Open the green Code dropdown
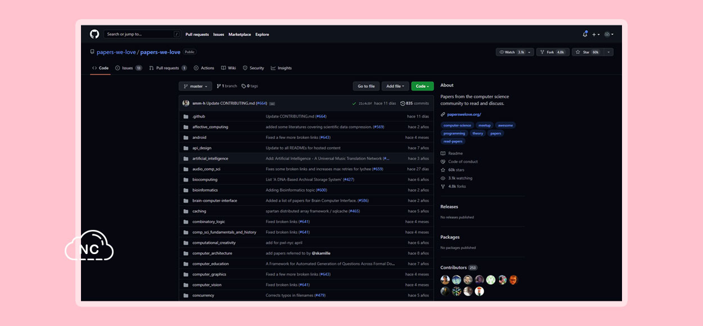The width and height of the screenshot is (703, 326). click(422, 86)
